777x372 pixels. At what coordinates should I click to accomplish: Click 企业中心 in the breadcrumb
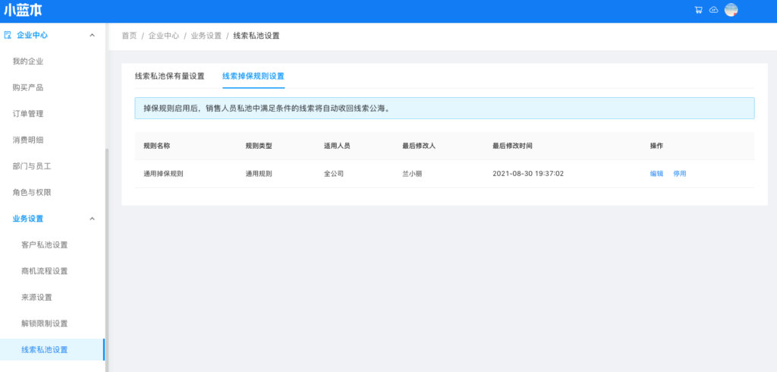(x=163, y=36)
